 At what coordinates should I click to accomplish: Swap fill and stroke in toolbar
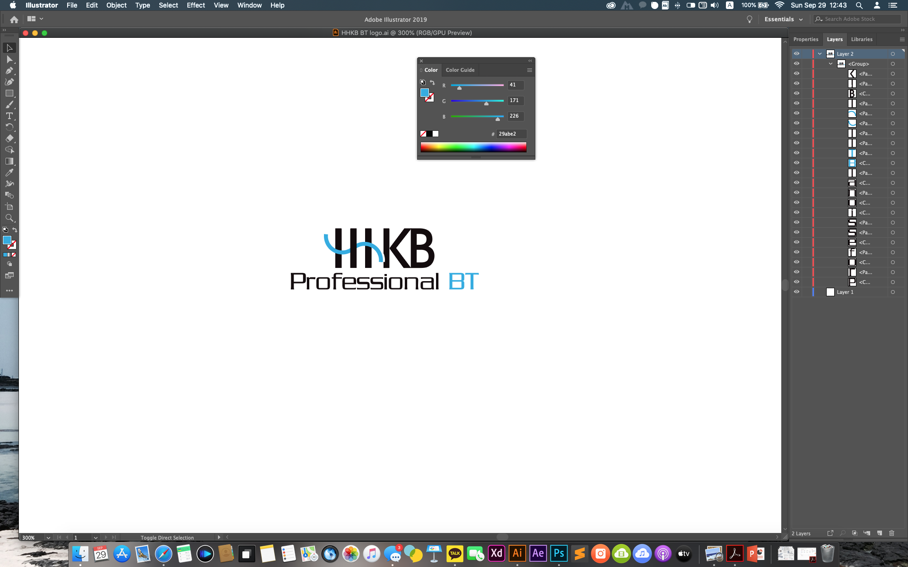15,230
